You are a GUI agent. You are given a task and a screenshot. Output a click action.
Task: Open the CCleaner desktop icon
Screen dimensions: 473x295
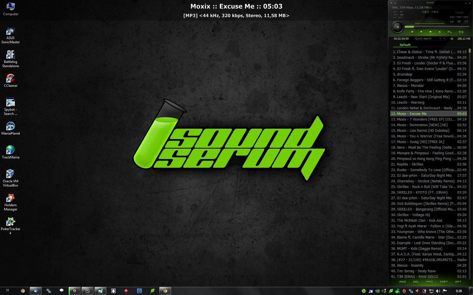11,81
